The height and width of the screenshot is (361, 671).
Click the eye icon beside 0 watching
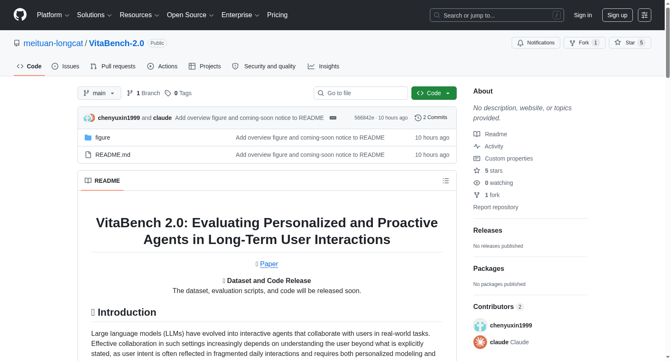(x=477, y=183)
